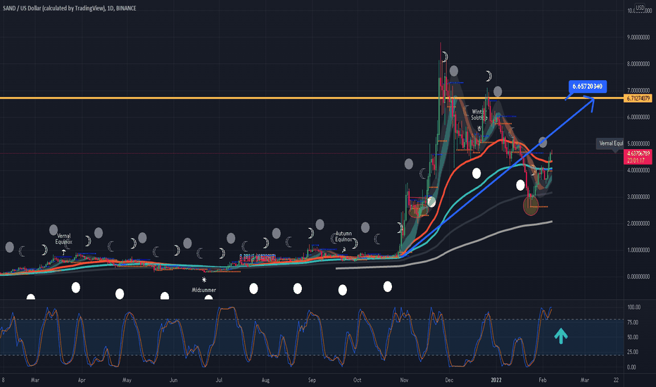Select the blue 6.65720340 price label

[x=588, y=87]
